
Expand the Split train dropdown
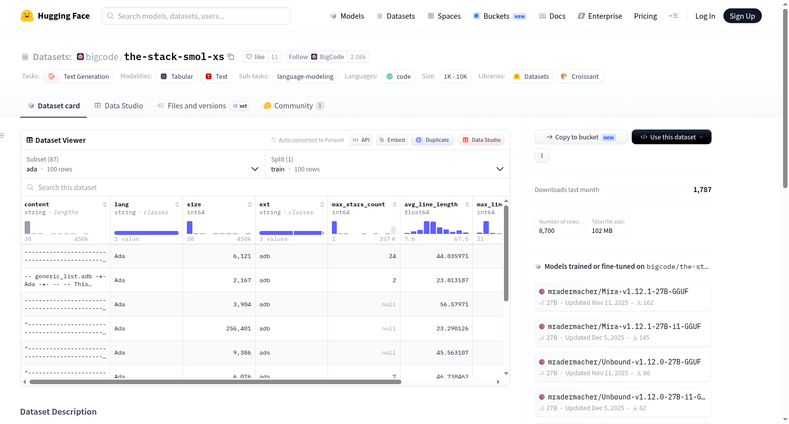click(387, 164)
